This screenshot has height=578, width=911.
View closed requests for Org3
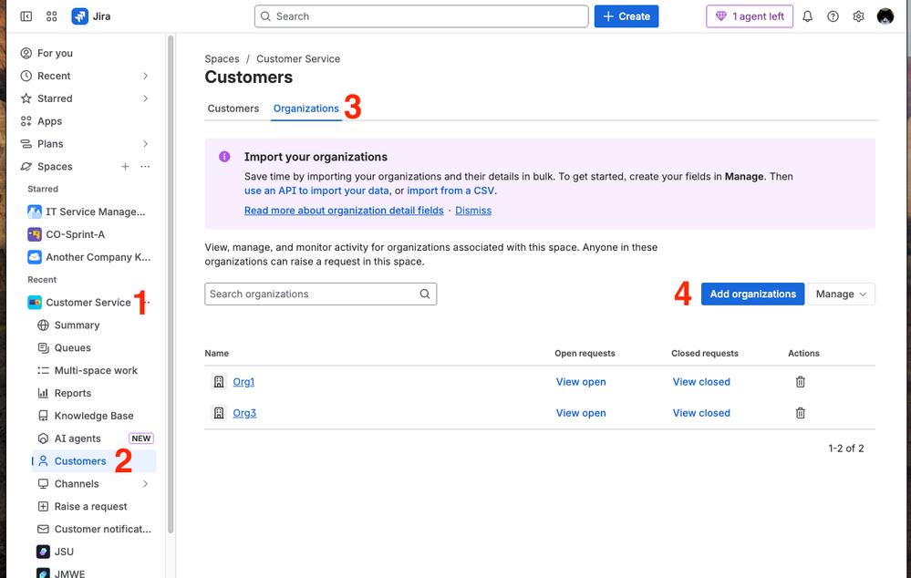click(x=701, y=413)
